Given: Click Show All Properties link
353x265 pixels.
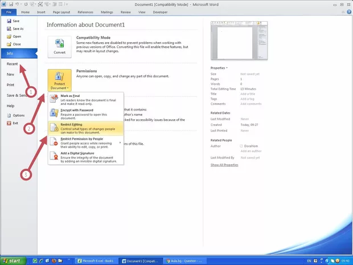Looking at the screenshot, I should click(224, 165).
